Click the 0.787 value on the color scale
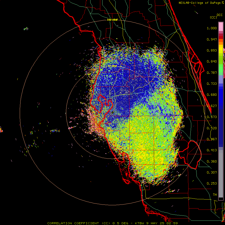This screenshot has height=225, width=225. pos(212,72)
